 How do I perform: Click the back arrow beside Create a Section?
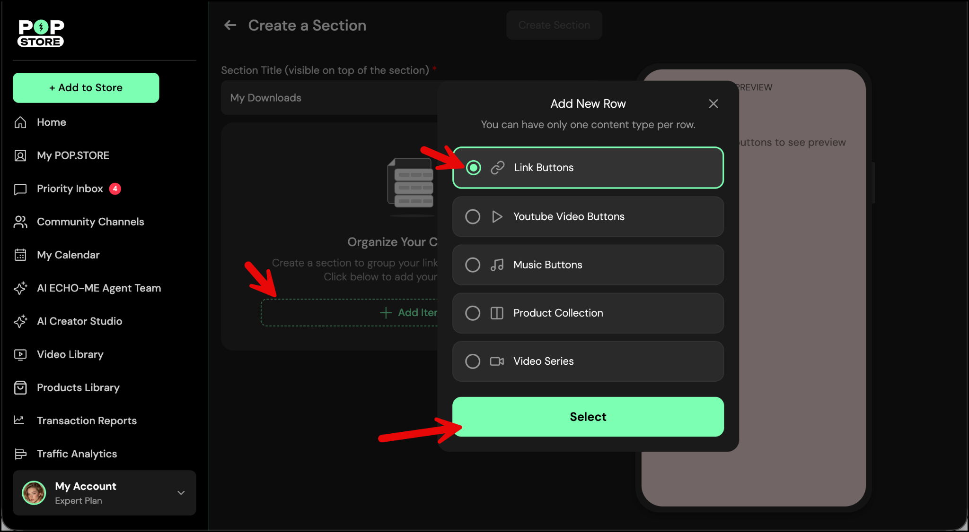pos(230,25)
